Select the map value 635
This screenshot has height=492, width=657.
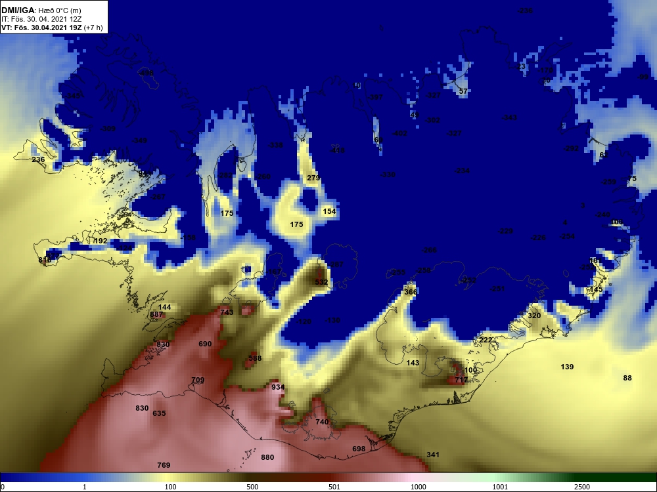pos(159,413)
